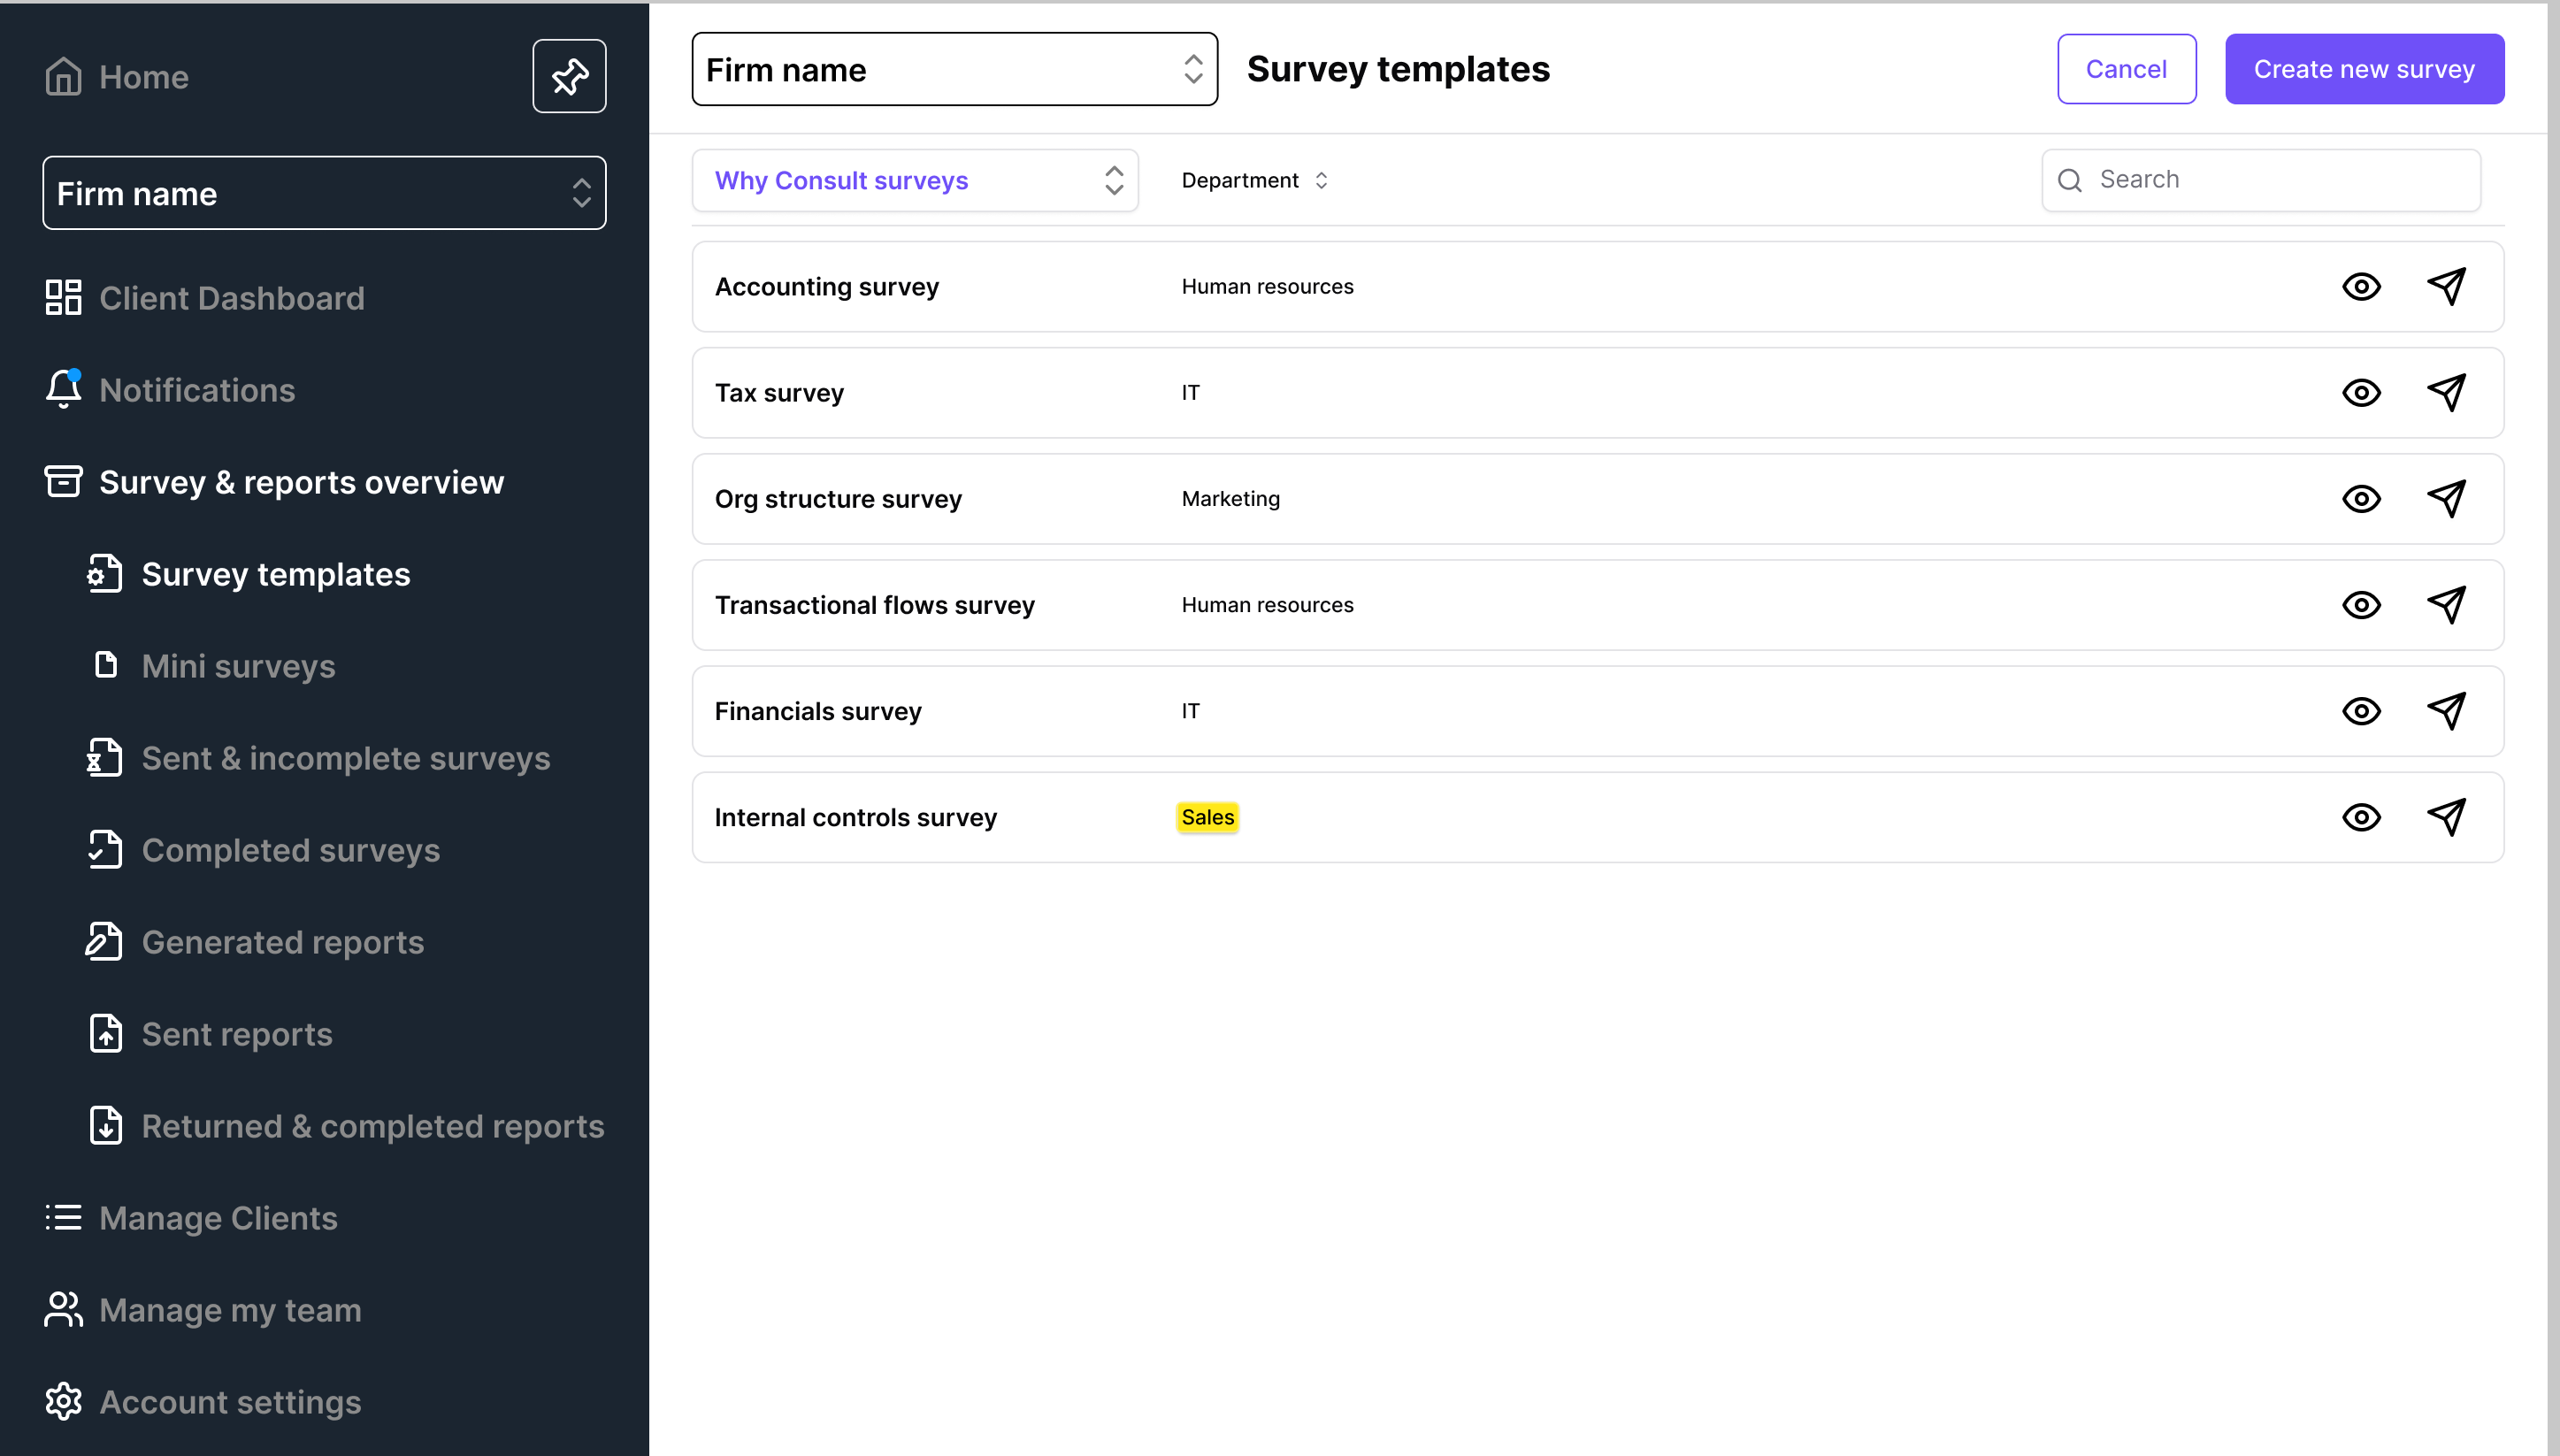Open the sidebar Firm name dropdown
The height and width of the screenshot is (1456, 2560).
(324, 193)
